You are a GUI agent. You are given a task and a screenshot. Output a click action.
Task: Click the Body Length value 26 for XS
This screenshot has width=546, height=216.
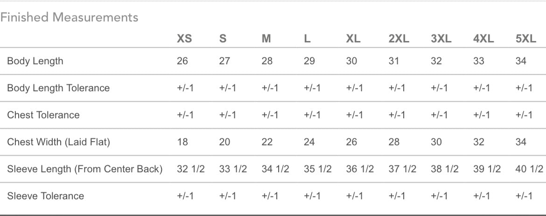click(x=182, y=61)
